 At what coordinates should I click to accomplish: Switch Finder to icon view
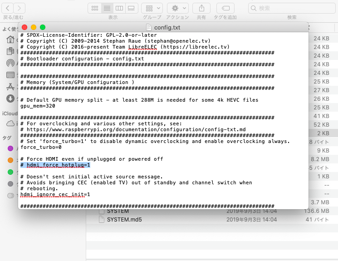coord(95,8)
